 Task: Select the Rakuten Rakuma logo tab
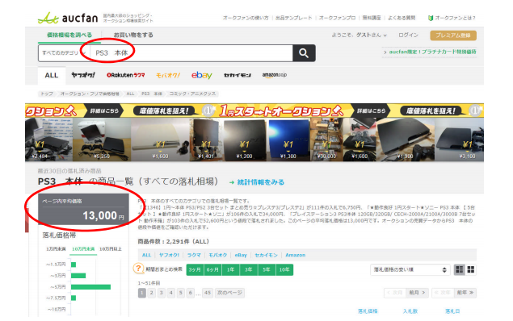(126, 75)
